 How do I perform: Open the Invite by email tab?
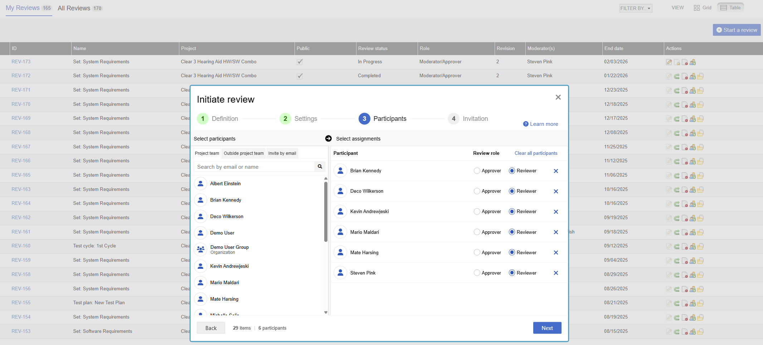click(x=282, y=153)
